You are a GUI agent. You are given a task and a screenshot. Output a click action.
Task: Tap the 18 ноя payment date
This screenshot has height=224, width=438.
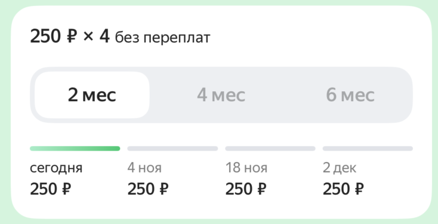tap(246, 168)
